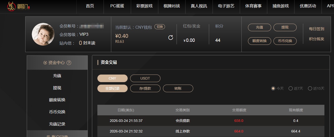Screen dimensions: 334x137
Task: Filter records by 转账
Action: pos(178,88)
